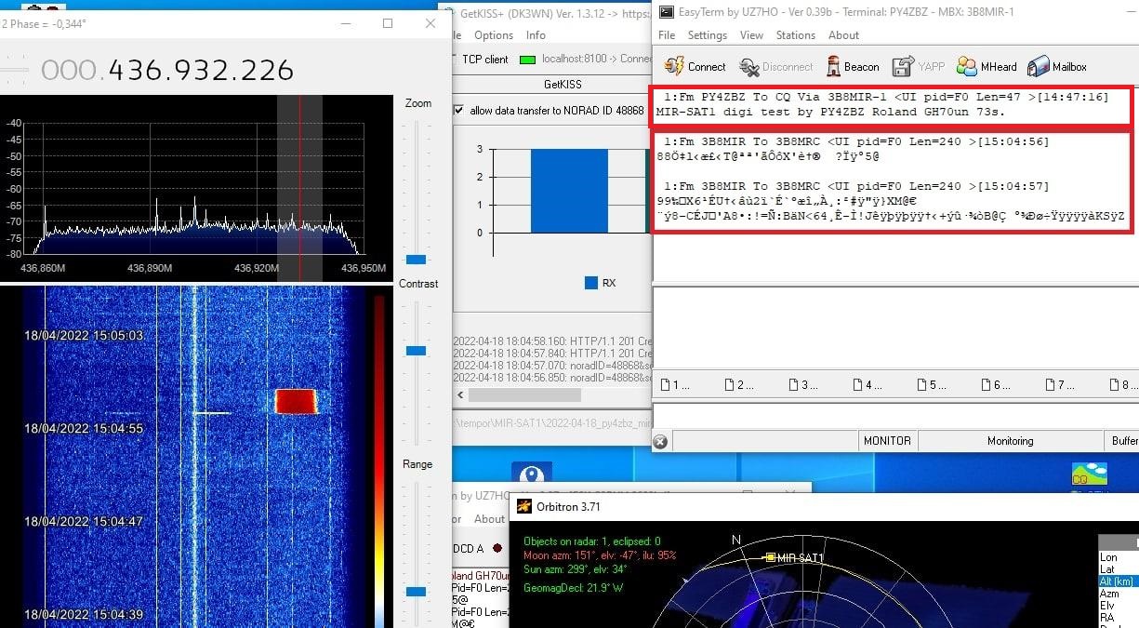1139x628 pixels.
Task: Open the Mailbox in EasyTerm
Action: (1058, 66)
